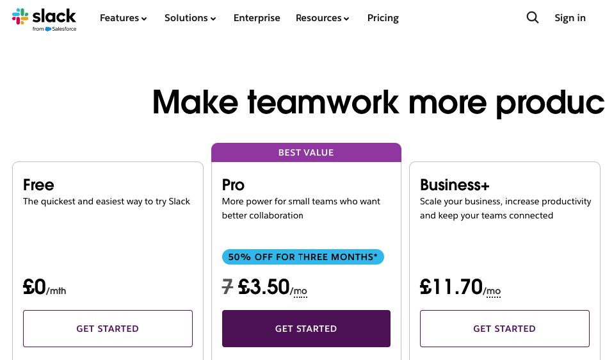Click the Slack logo icon

[20, 17]
